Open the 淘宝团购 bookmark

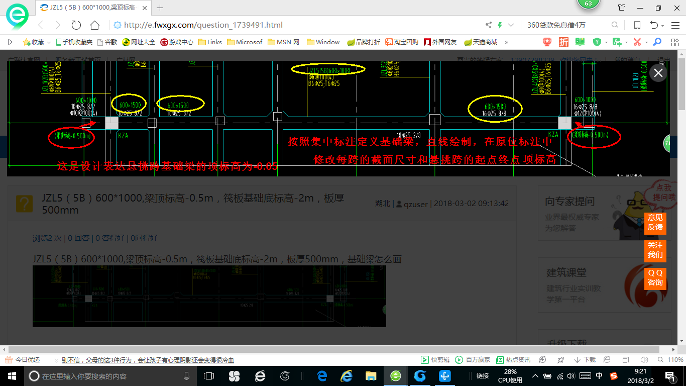tap(402, 42)
